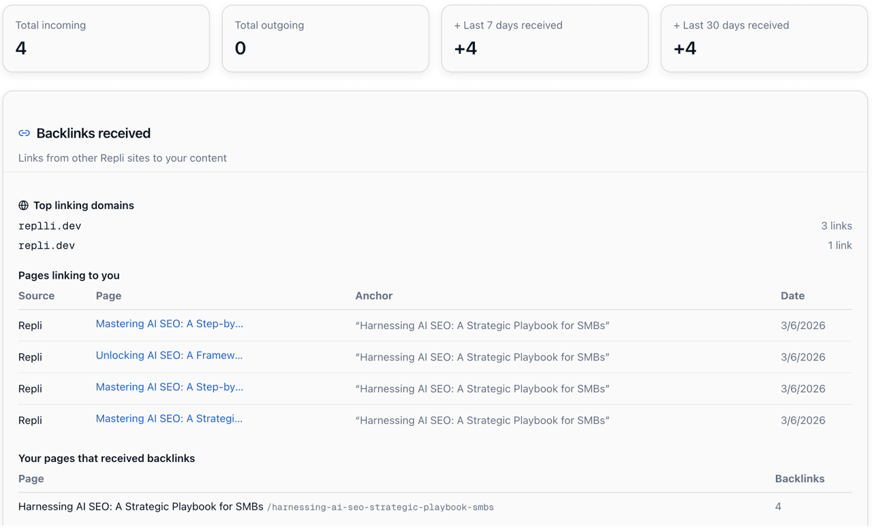Viewport: 872px width, 528px height.
Task: Select the Last 7 days received card
Action: [544, 38]
